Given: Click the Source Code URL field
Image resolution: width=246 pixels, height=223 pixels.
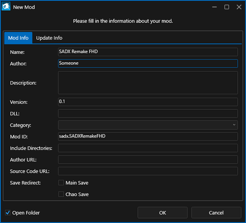Looking at the screenshot, I should coord(148,171).
